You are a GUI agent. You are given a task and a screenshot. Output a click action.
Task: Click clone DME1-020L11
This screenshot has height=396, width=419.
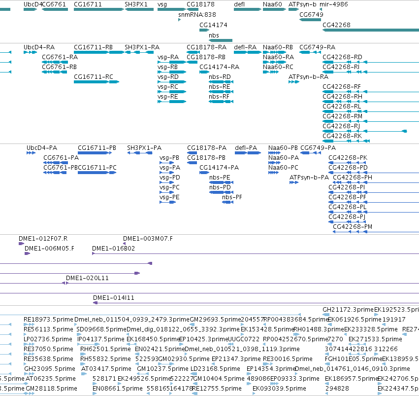[x=87, y=278]
